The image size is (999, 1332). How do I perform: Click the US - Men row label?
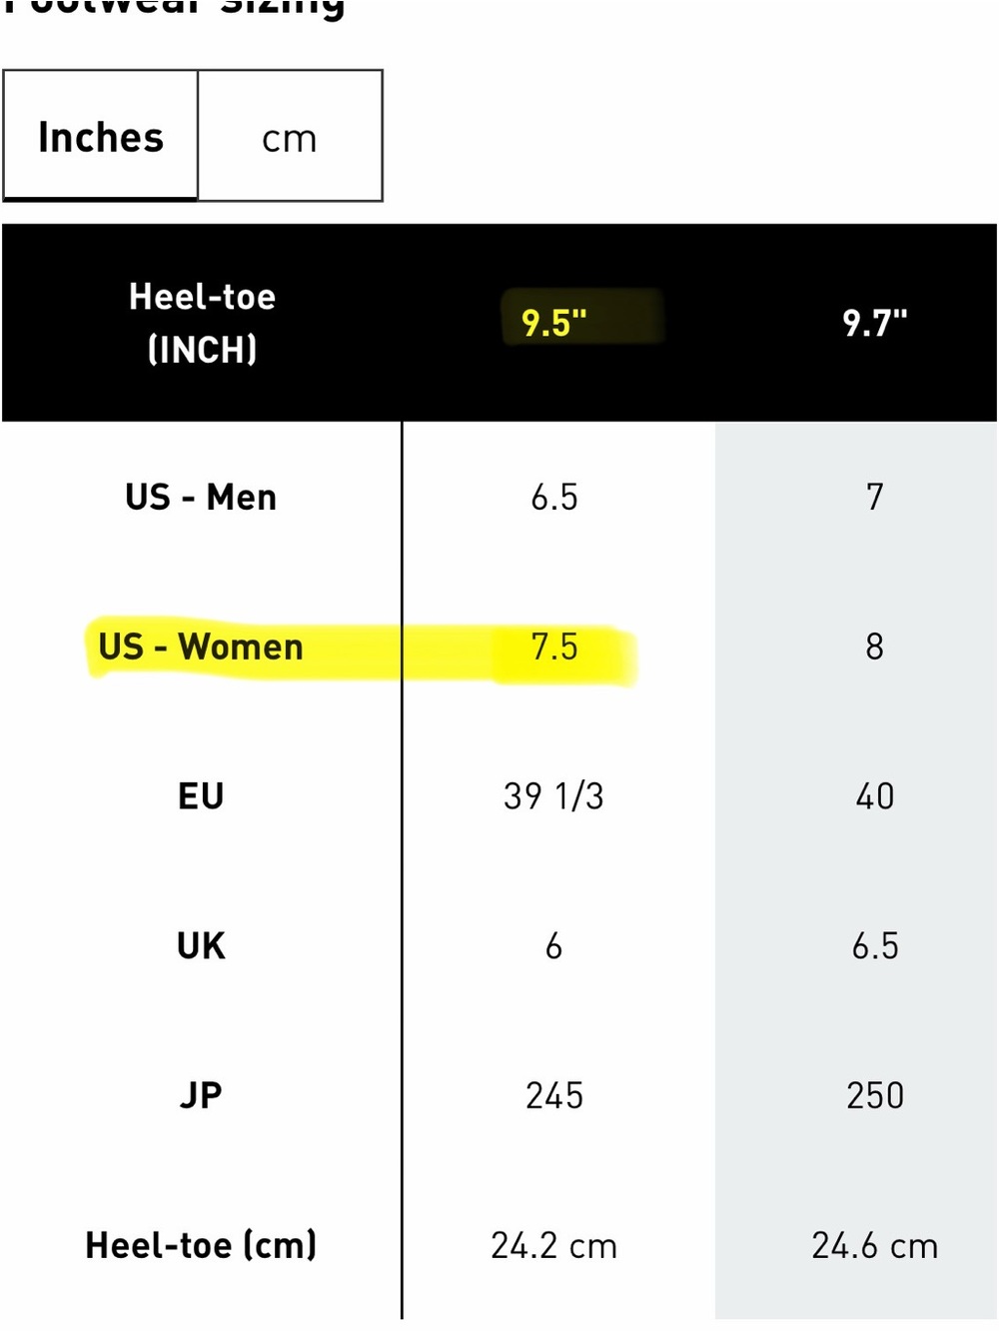[x=201, y=497]
